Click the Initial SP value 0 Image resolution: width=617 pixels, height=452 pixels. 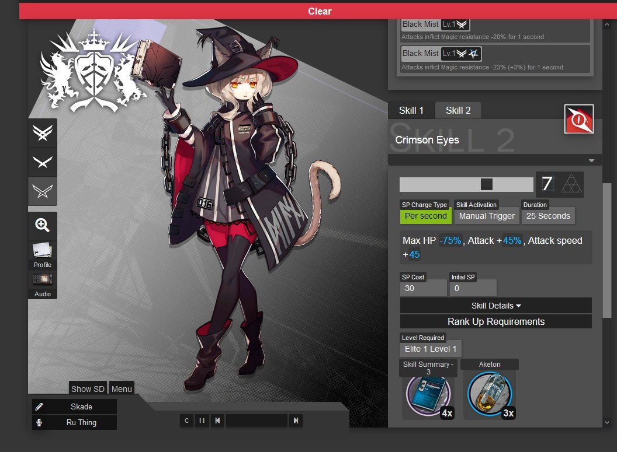click(473, 288)
